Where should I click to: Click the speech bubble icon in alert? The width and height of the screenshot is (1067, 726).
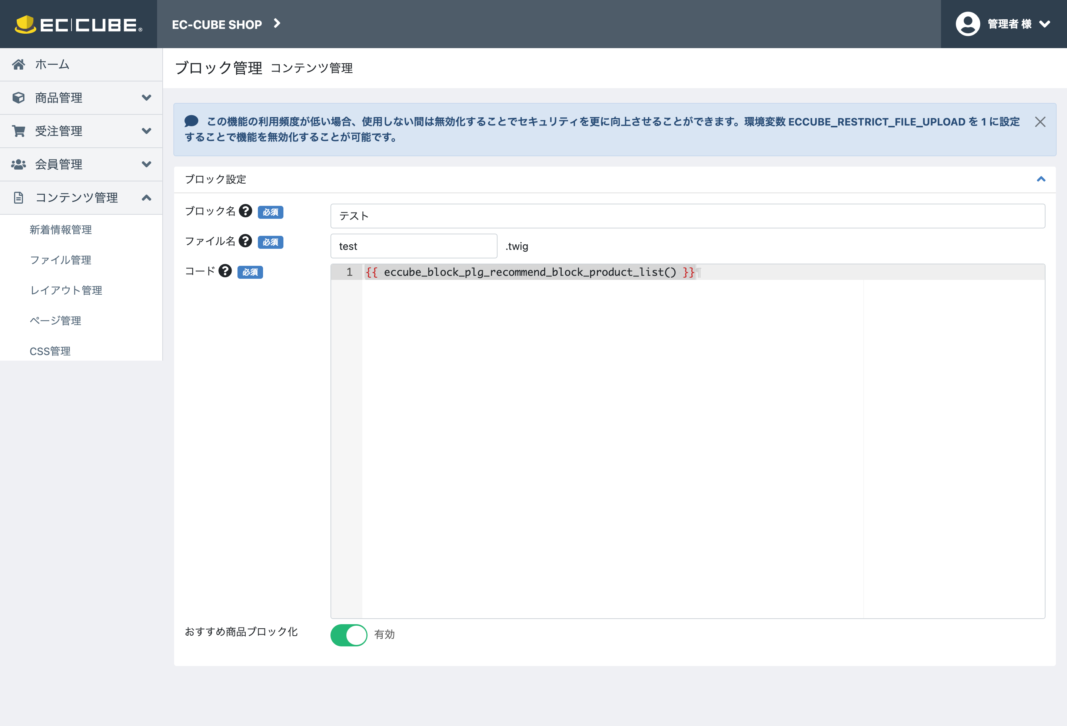point(192,121)
